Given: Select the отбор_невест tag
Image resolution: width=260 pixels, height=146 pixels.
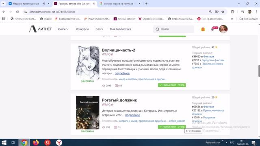Looking at the screenshot, I should [x=177, y=121].
